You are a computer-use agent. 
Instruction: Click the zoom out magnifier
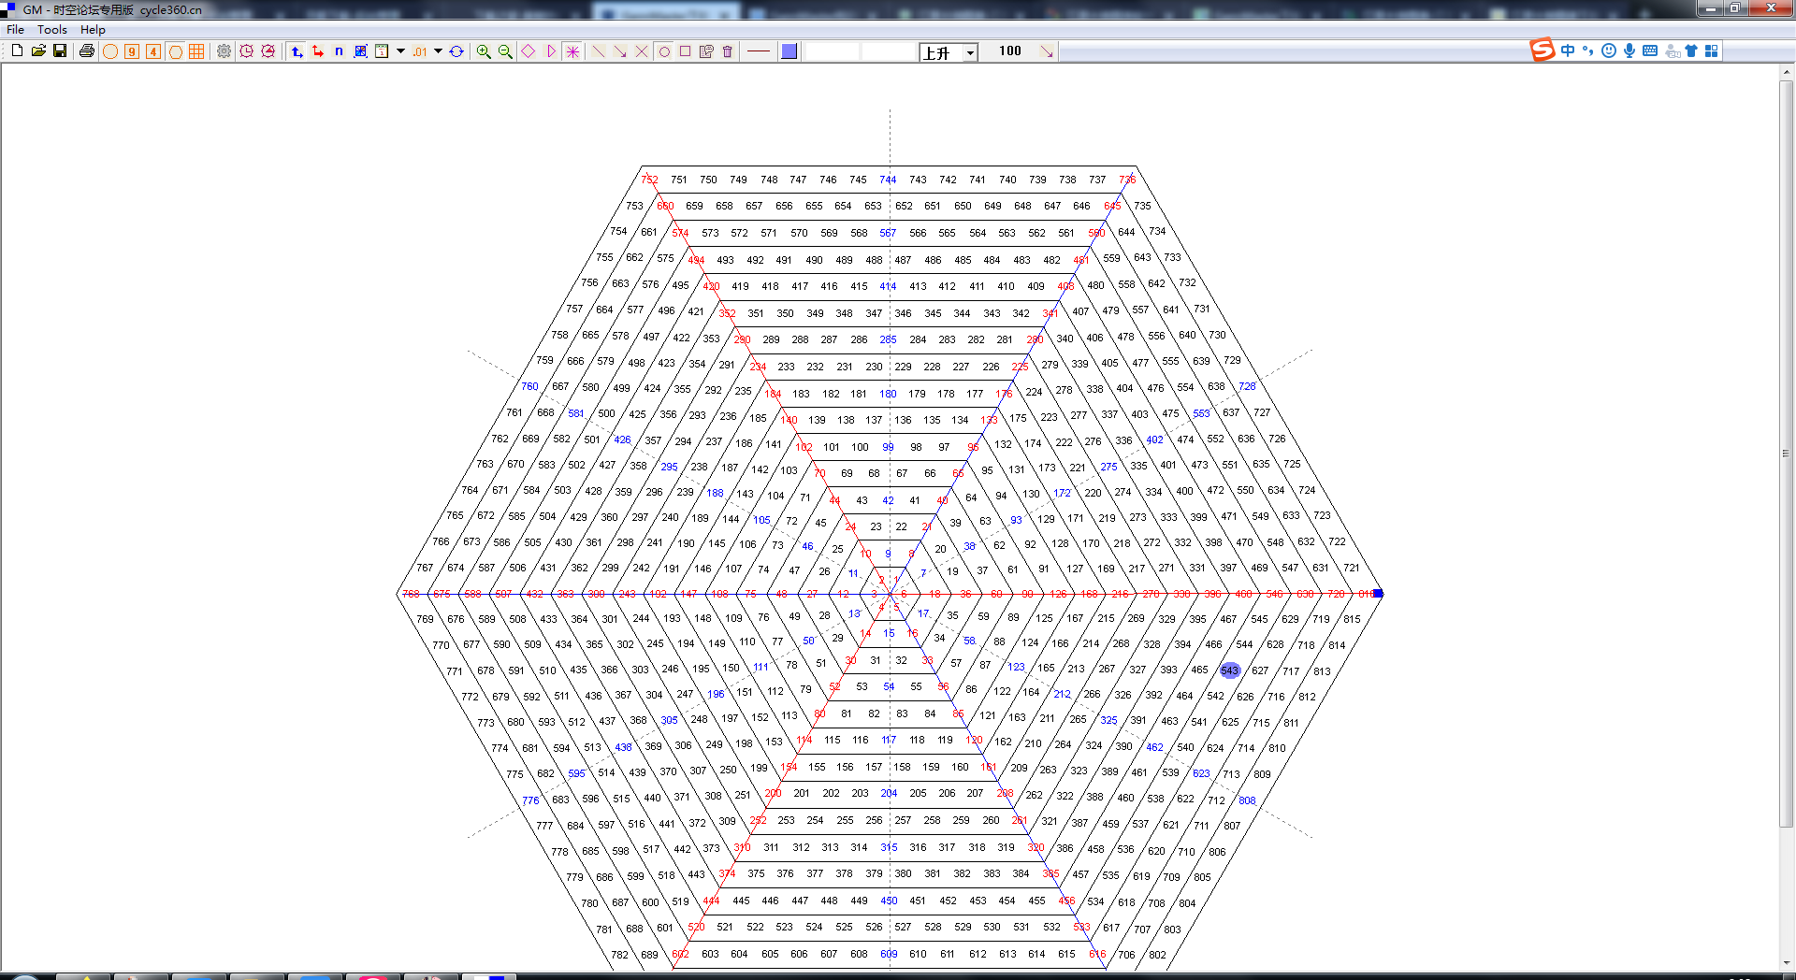[x=505, y=51]
